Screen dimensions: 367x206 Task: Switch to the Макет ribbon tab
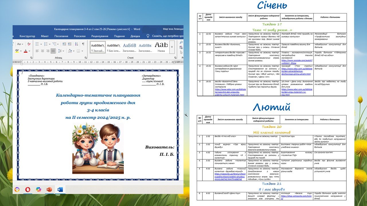coord(45,36)
